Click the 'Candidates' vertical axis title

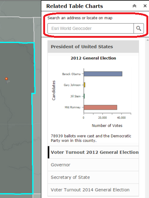[54, 91]
